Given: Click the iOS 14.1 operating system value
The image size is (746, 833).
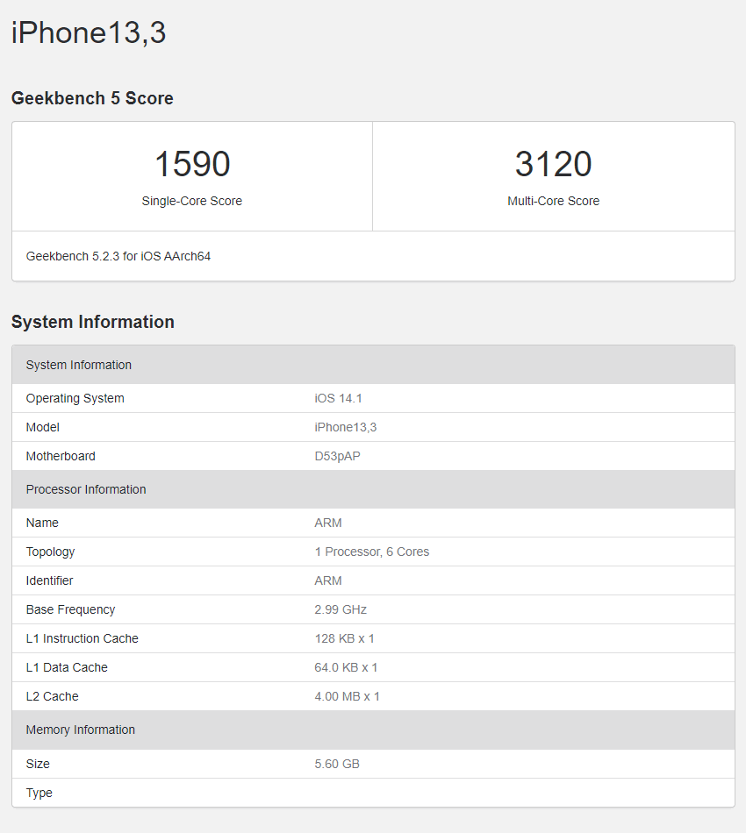Looking at the screenshot, I should [x=339, y=398].
